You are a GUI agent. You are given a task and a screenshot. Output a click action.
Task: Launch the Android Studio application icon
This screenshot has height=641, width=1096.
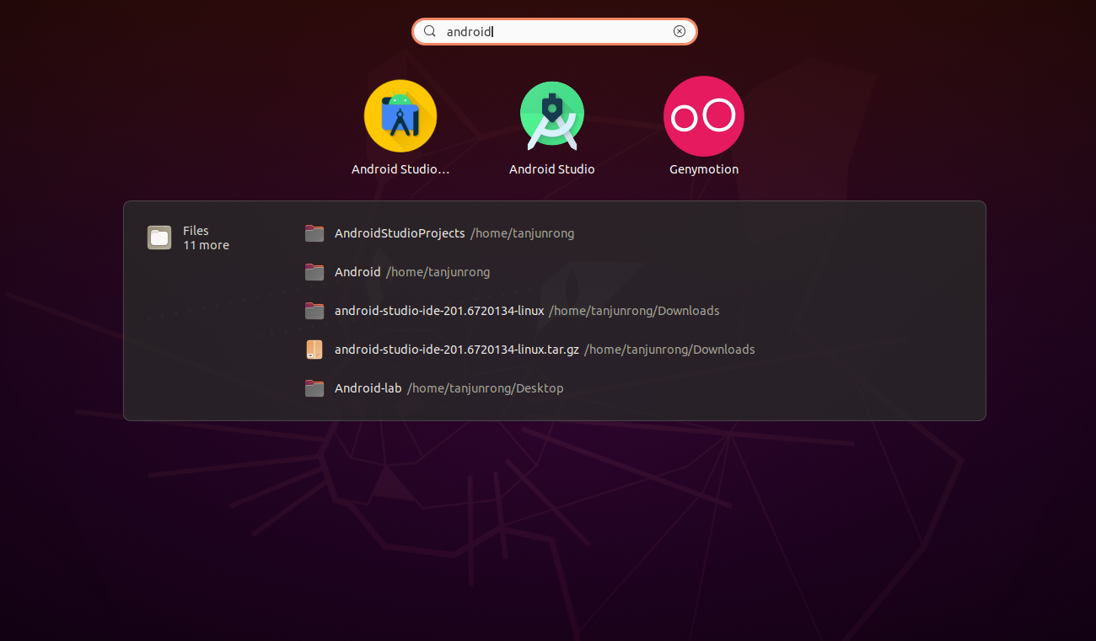[552, 116]
